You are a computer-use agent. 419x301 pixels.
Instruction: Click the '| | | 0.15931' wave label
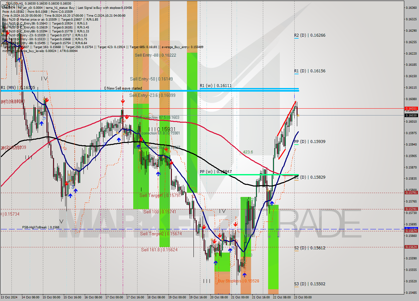point(162,129)
